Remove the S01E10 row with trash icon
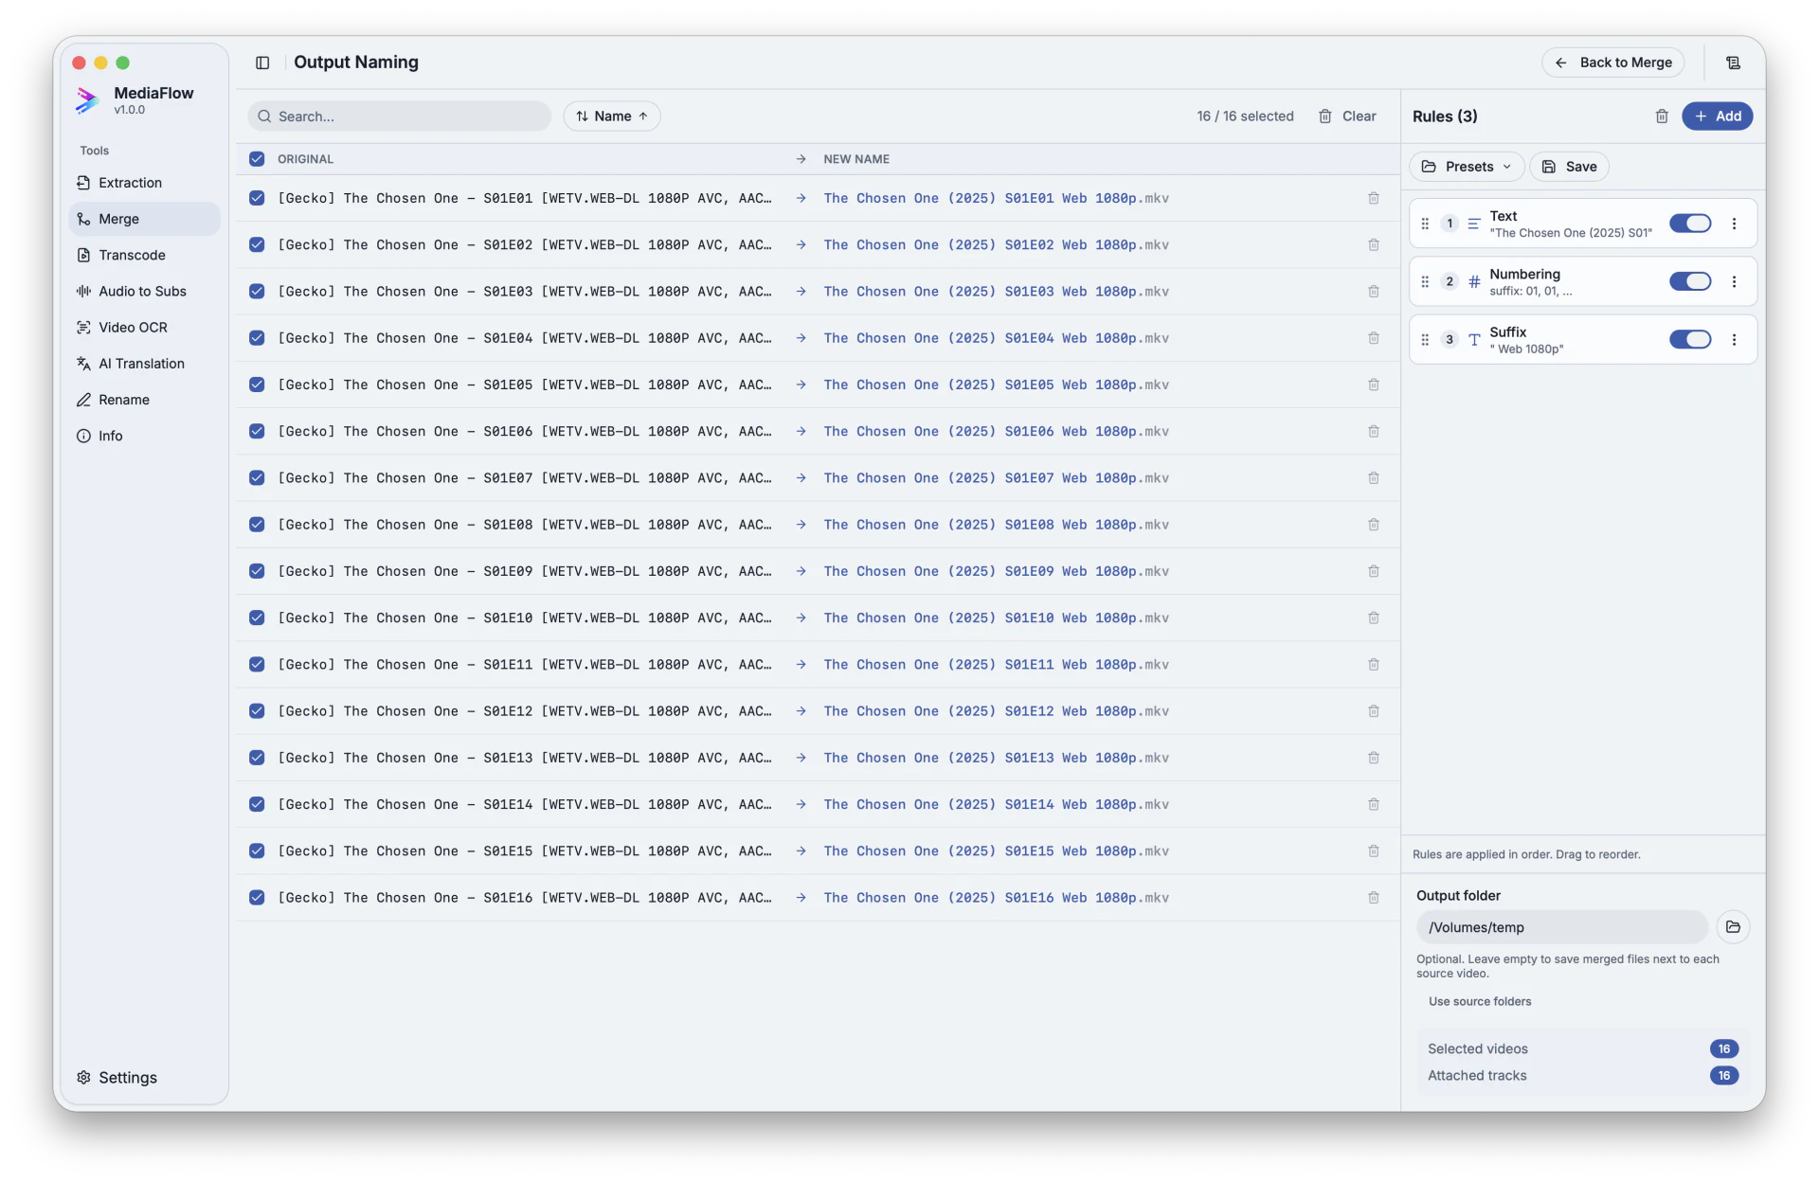The width and height of the screenshot is (1819, 1182). click(1373, 618)
